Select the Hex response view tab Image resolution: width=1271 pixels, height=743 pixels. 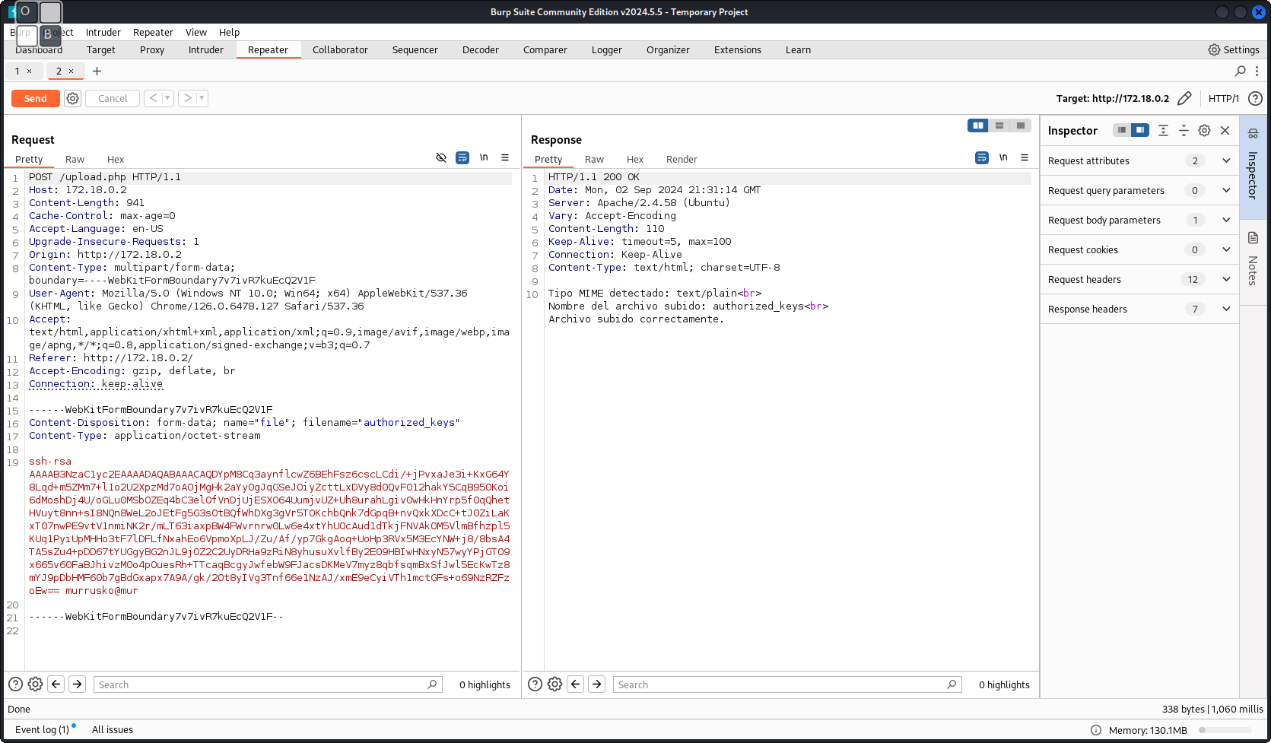click(x=635, y=159)
